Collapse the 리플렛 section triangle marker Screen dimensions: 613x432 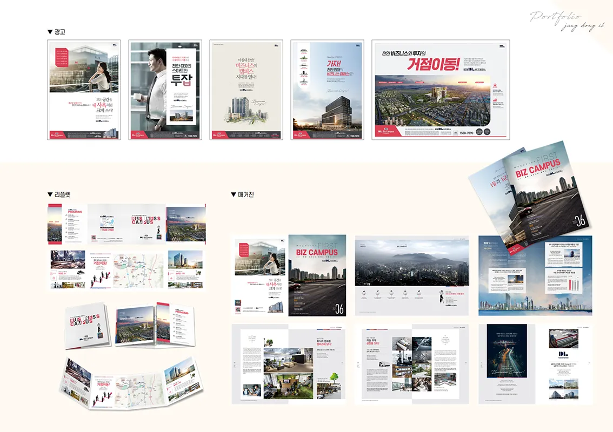tap(50, 194)
